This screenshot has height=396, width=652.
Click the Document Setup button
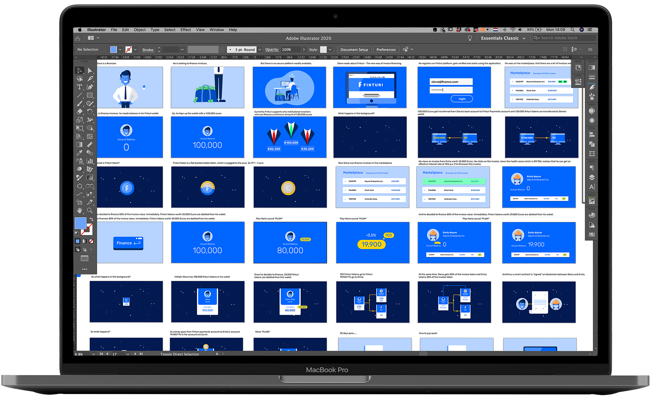click(x=354, y=50)
